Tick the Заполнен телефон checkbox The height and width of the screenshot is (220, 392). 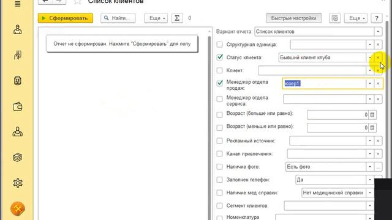[x=219, y=180]
